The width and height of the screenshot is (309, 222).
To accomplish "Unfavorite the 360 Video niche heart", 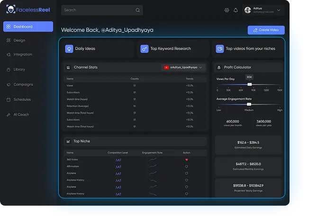I will pyautogui.click(x=187, y=160).
